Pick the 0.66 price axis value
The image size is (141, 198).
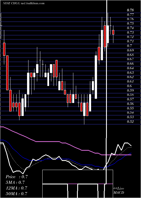[x=130, y=64]
